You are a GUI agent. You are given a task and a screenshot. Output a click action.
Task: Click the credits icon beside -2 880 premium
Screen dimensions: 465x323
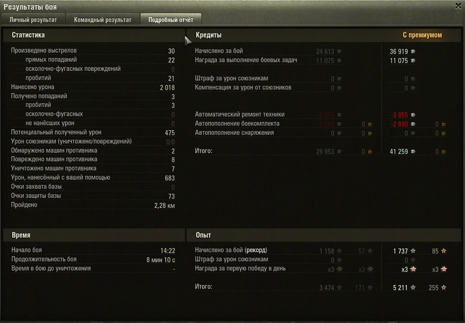tap(413, 124)
